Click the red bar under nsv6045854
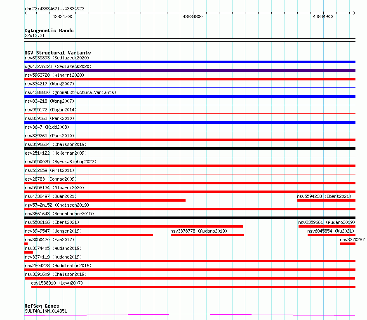367x320 pixels. tap(332, 235)
